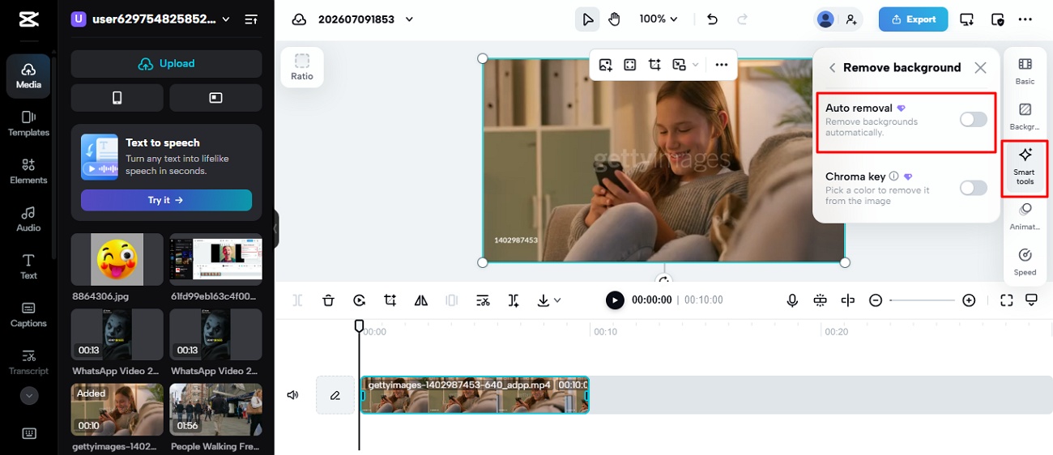The image size is (1053, 455).
Task: Click the redo arrow
Action: pos(742,19)
